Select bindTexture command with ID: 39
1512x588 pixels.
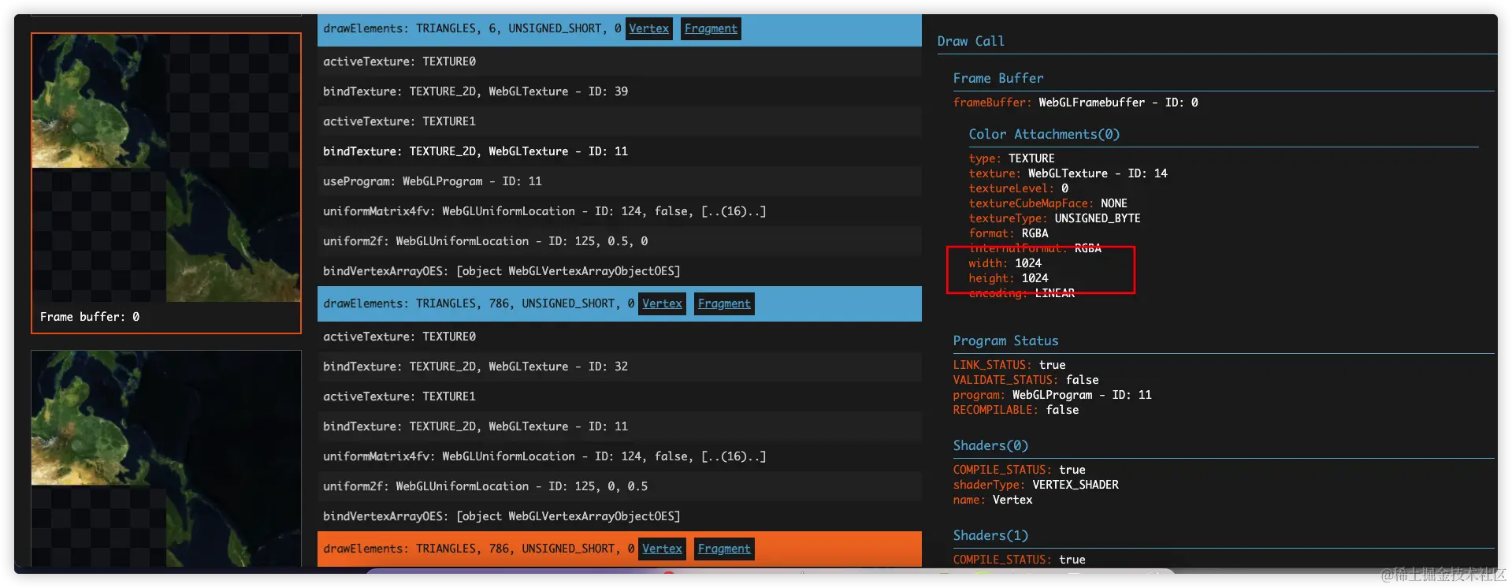click(x=619, y=91)
